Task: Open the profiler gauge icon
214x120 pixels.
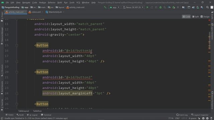Action: (x=169, y=7)
